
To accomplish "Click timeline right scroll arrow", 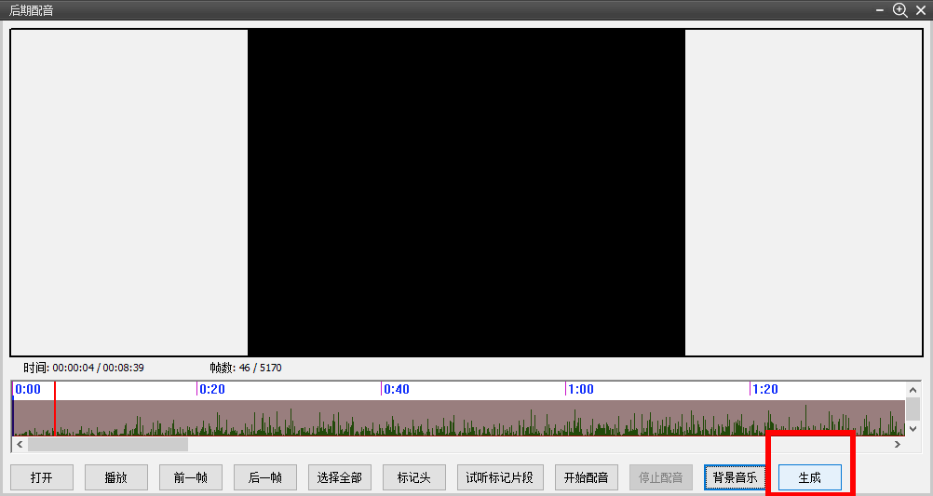I will click(898, 444).
